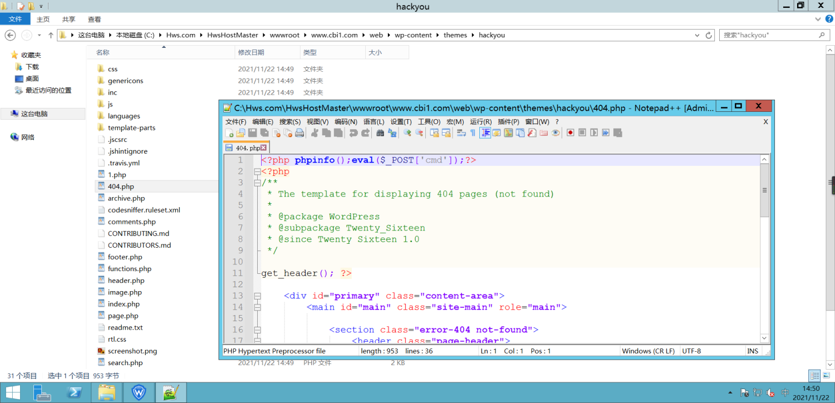Screen dimensions: 835x403
Task: Click the Redo arrow icon
Action: click(x=366, y=132)
